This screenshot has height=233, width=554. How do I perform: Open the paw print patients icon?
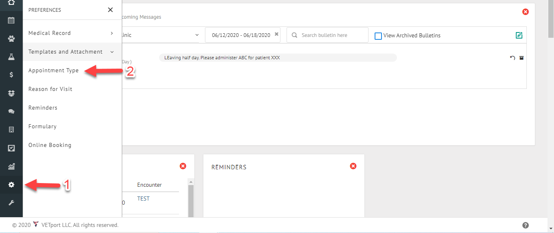[x=11, y=39]
